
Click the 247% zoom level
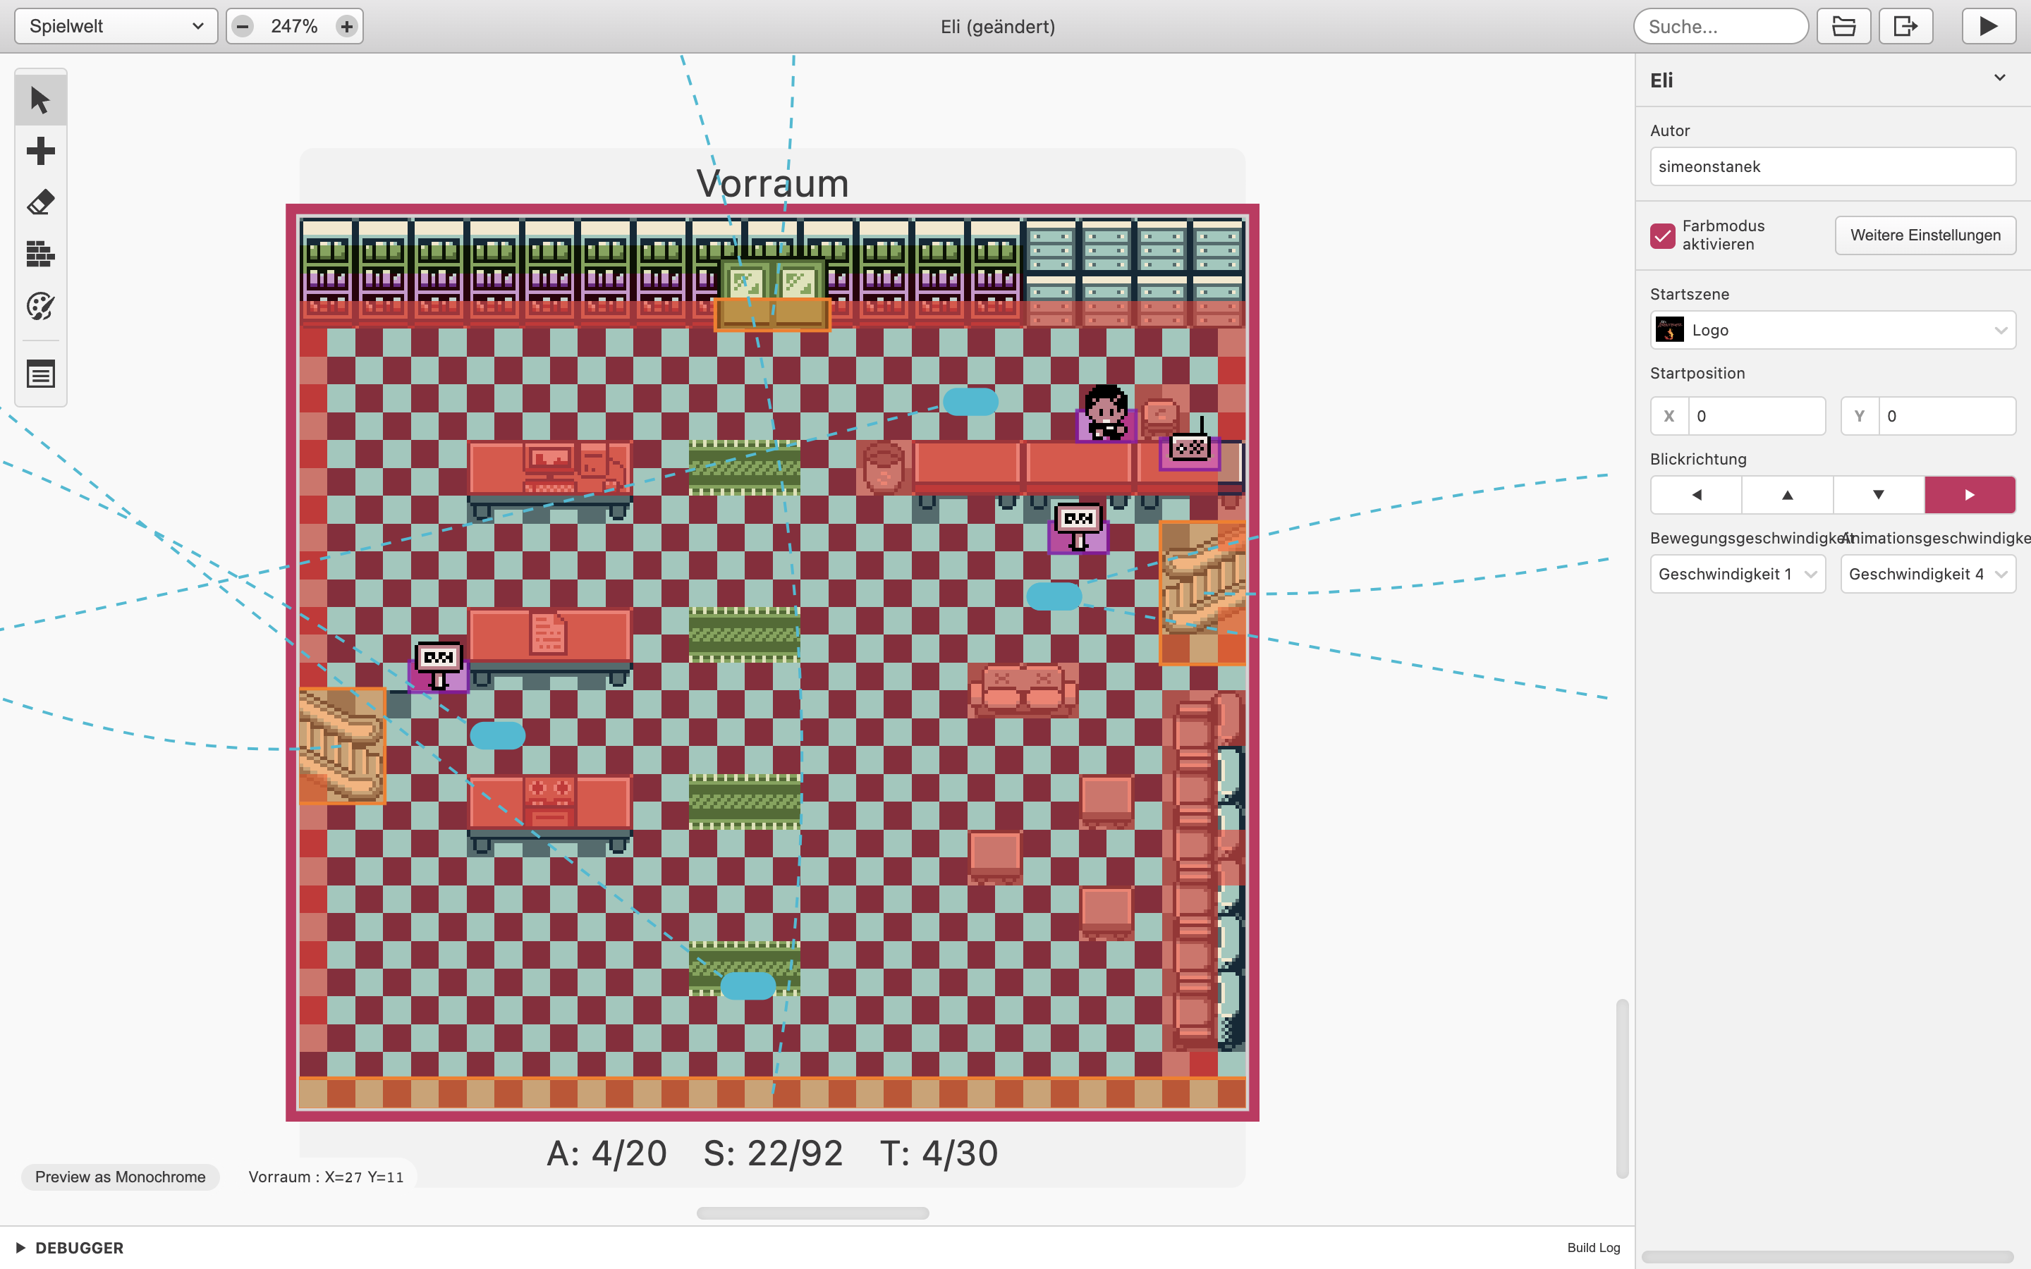(294, 26)
